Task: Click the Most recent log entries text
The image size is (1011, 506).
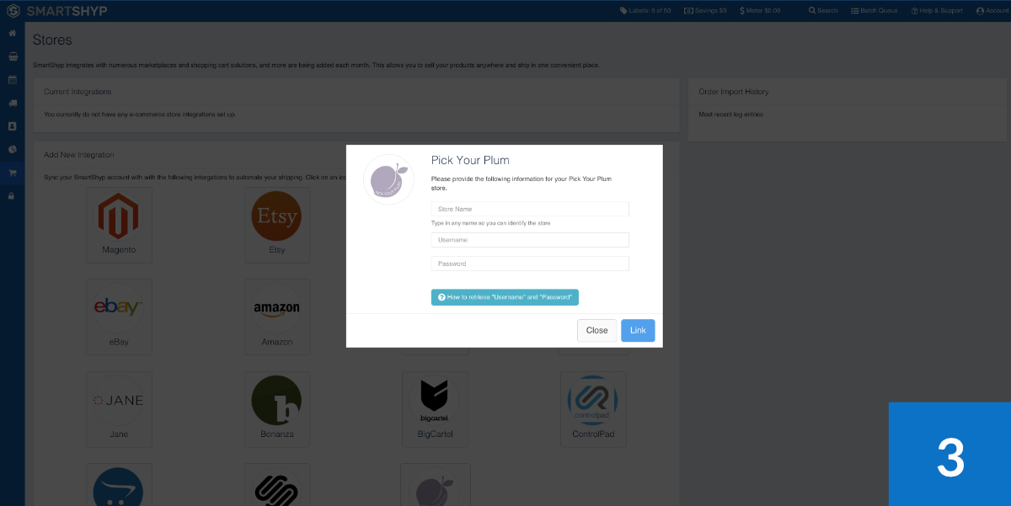Action: coord(731,115)
